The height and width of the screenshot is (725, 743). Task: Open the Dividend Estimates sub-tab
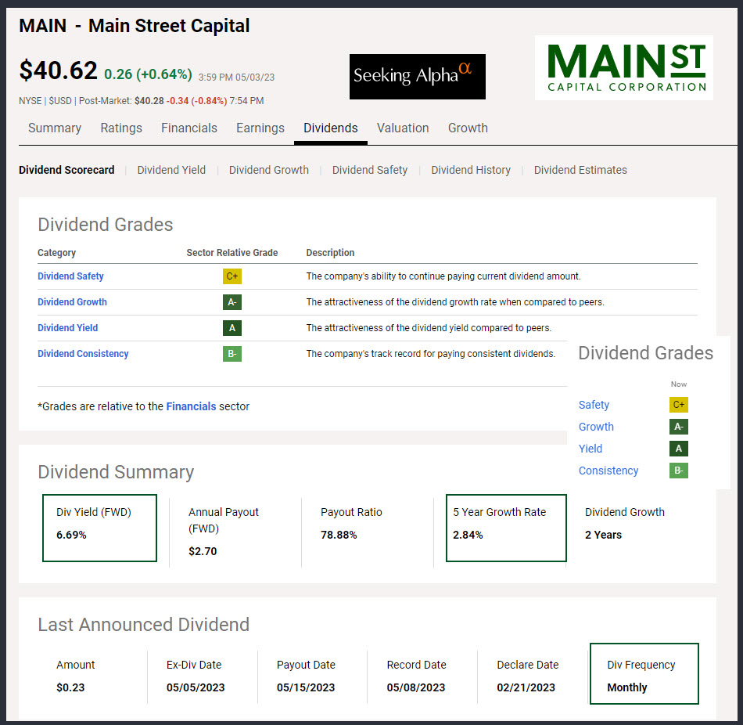(x=580, y=170)
